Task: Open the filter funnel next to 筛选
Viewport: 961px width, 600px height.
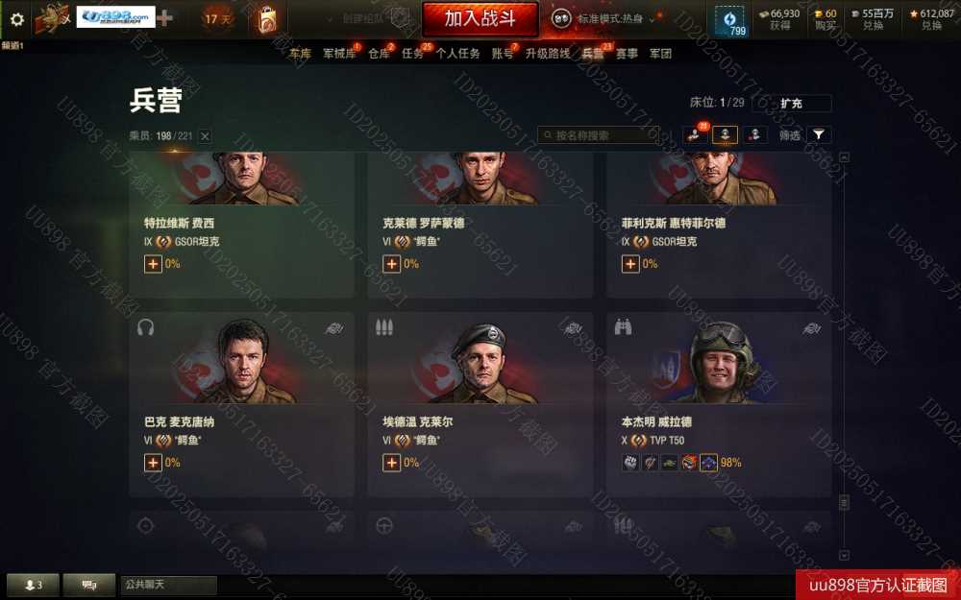Action: click(818, 134)
